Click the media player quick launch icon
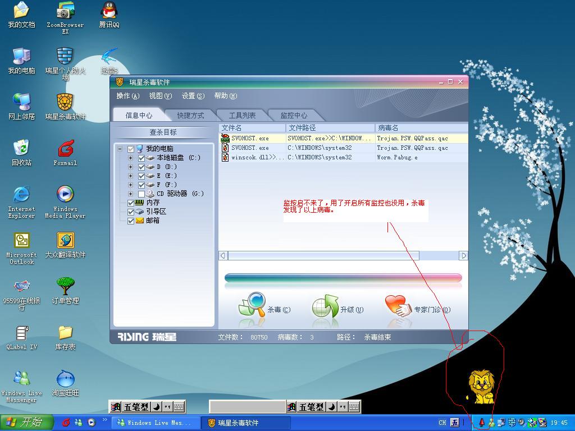This screenshot has height=431, width=575. pos(92,423)
